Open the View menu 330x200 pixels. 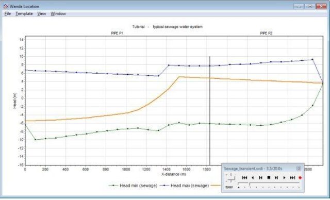click(42, 14)
